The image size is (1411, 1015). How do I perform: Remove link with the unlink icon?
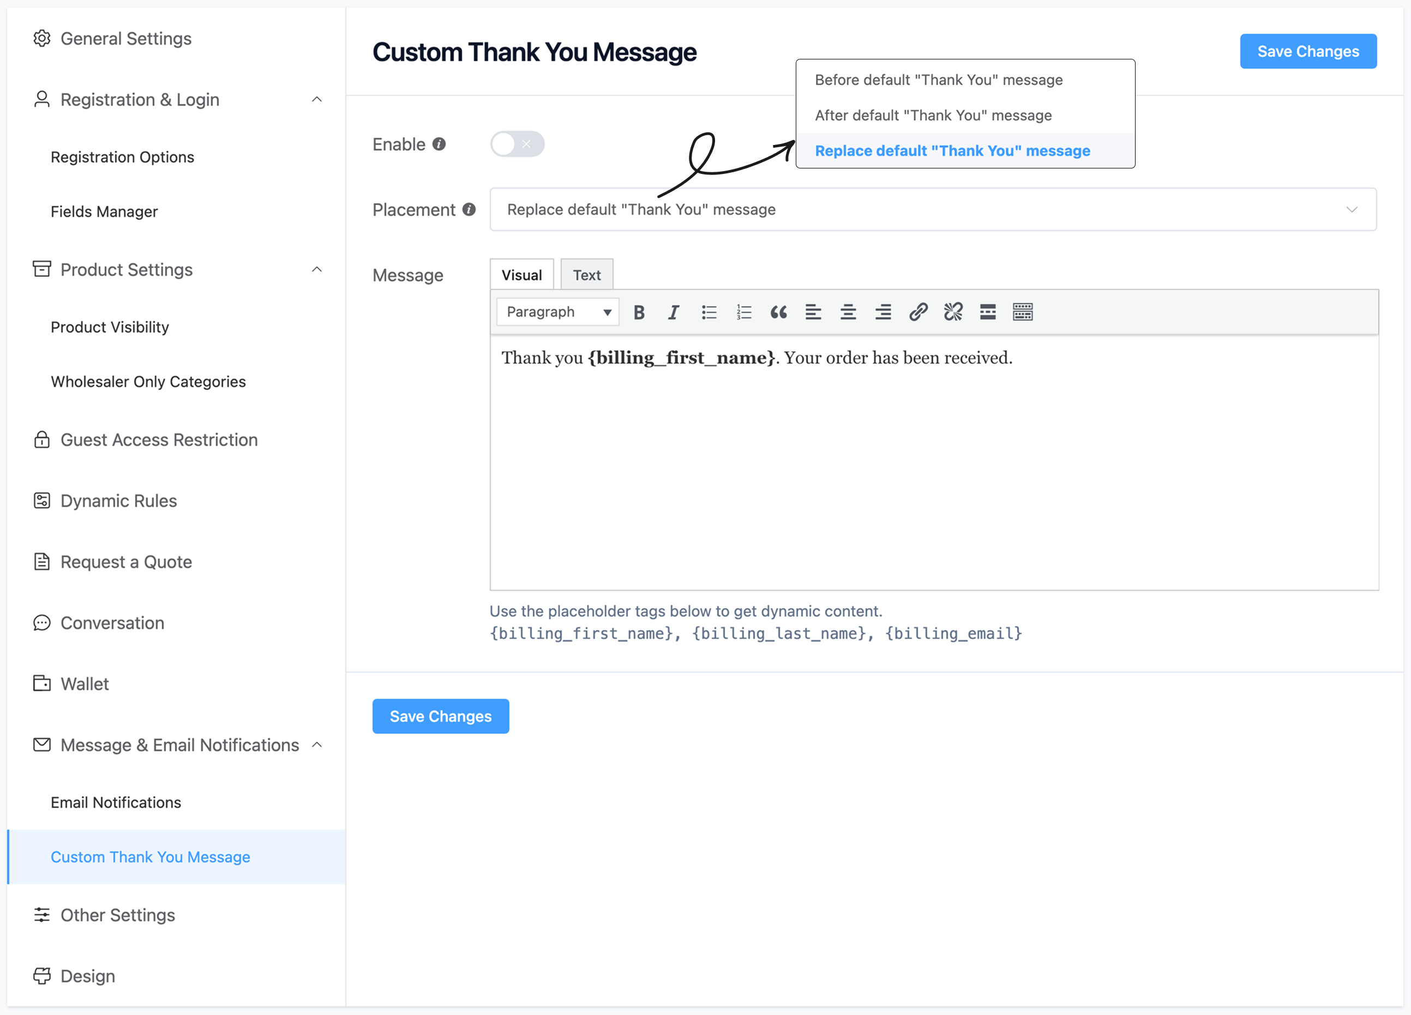tap(953, 312)
